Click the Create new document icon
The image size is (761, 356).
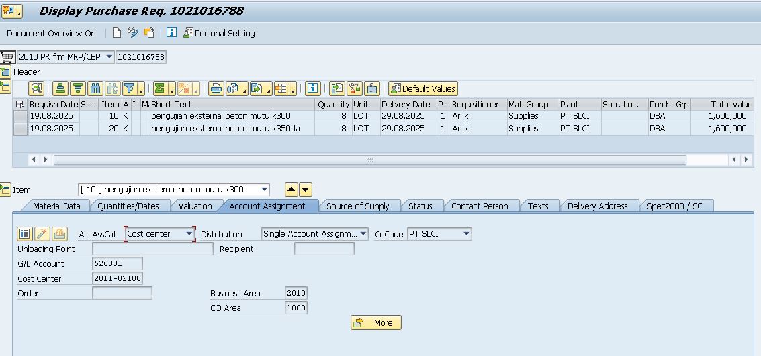coord(116,33)
